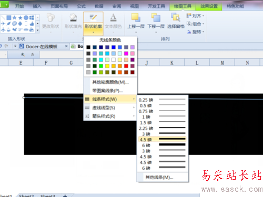Open the 审阅 tab
263x197 pixels.
[x=117, y=6]
